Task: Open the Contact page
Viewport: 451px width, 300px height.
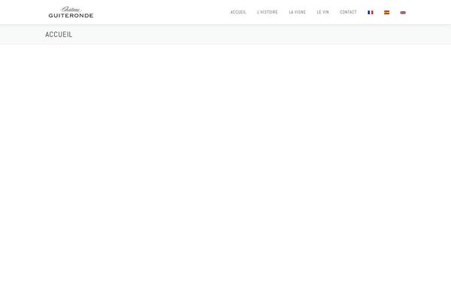Action: click(x=348, y=12)
